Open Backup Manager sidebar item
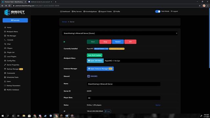This screenshot has width=210, height=118. tap(13, 69)
